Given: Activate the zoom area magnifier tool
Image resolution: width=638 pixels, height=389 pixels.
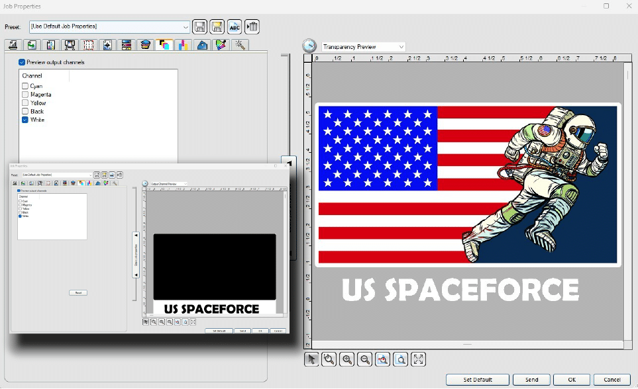Looking at the screenshot, I should point(329,359).
